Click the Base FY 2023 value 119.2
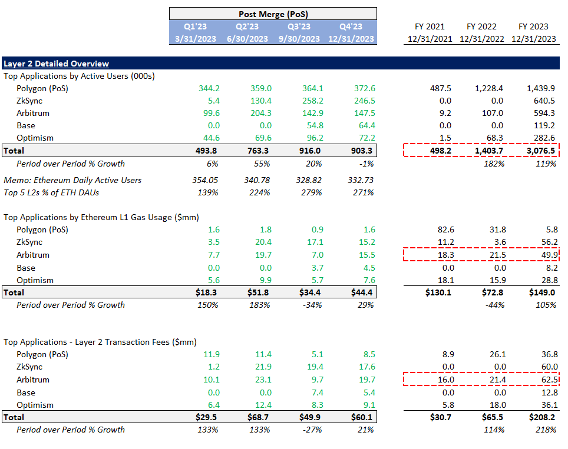Image resolution: width=568 pixels, height=449 pixels. pyautogui.click(x=544, y=125)
